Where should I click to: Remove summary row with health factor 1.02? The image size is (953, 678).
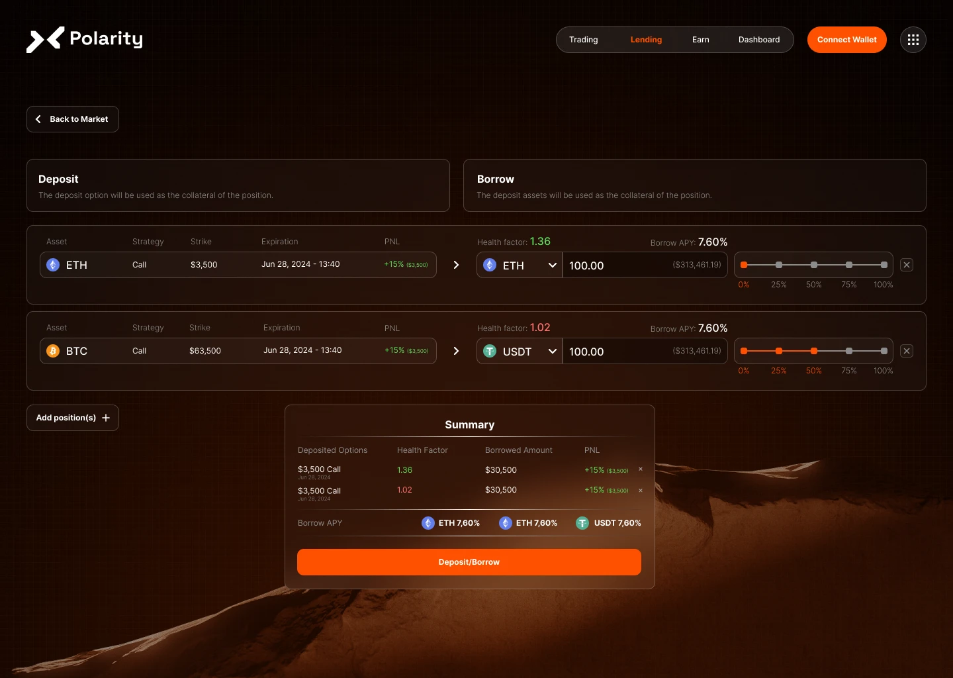point(641,491)
